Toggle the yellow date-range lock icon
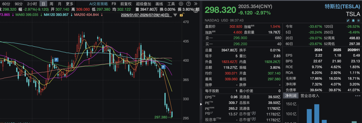Viewport: 362px width, 123px height. pos(182,15)
